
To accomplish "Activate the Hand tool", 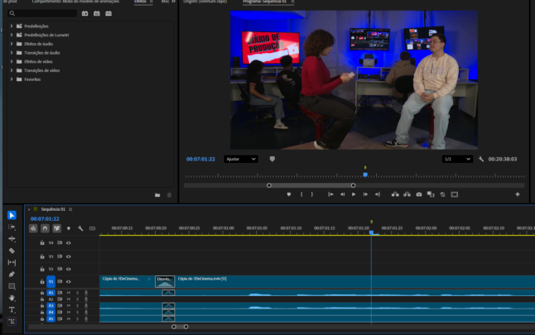I will [x=12, y=297].
